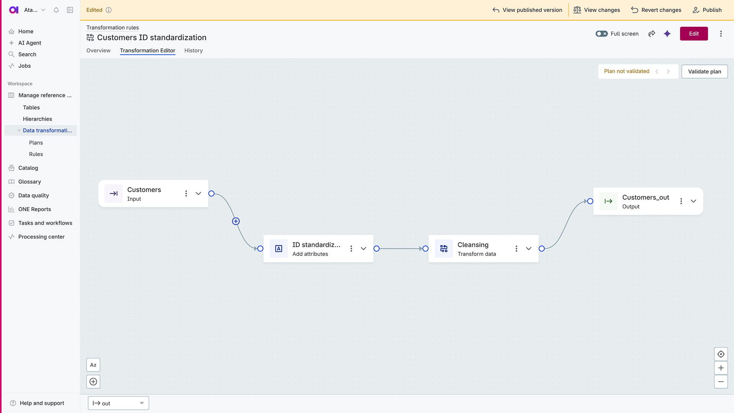Open the Cleansing step options menu
Screen dimensions: 734x413
click(x=516, y=249)
